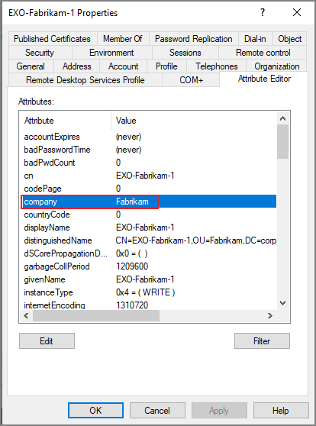Image resolution: width=316 pixels, height=426 pixels.
Task: Click the scroll up arrow in the attributes list
Action: [x=283, y=118]
